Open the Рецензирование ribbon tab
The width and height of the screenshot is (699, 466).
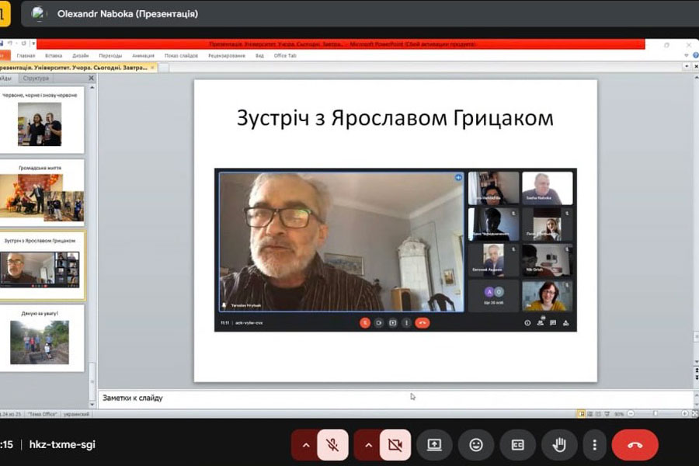pos(227,56)
